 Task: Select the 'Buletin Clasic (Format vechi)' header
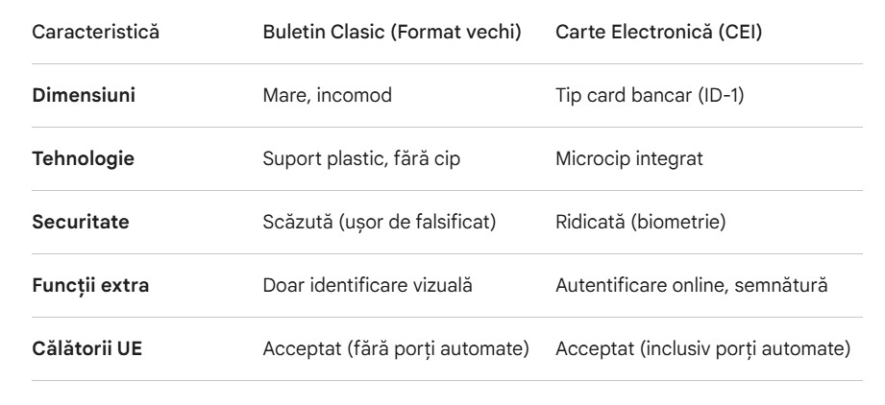(392, 32)
